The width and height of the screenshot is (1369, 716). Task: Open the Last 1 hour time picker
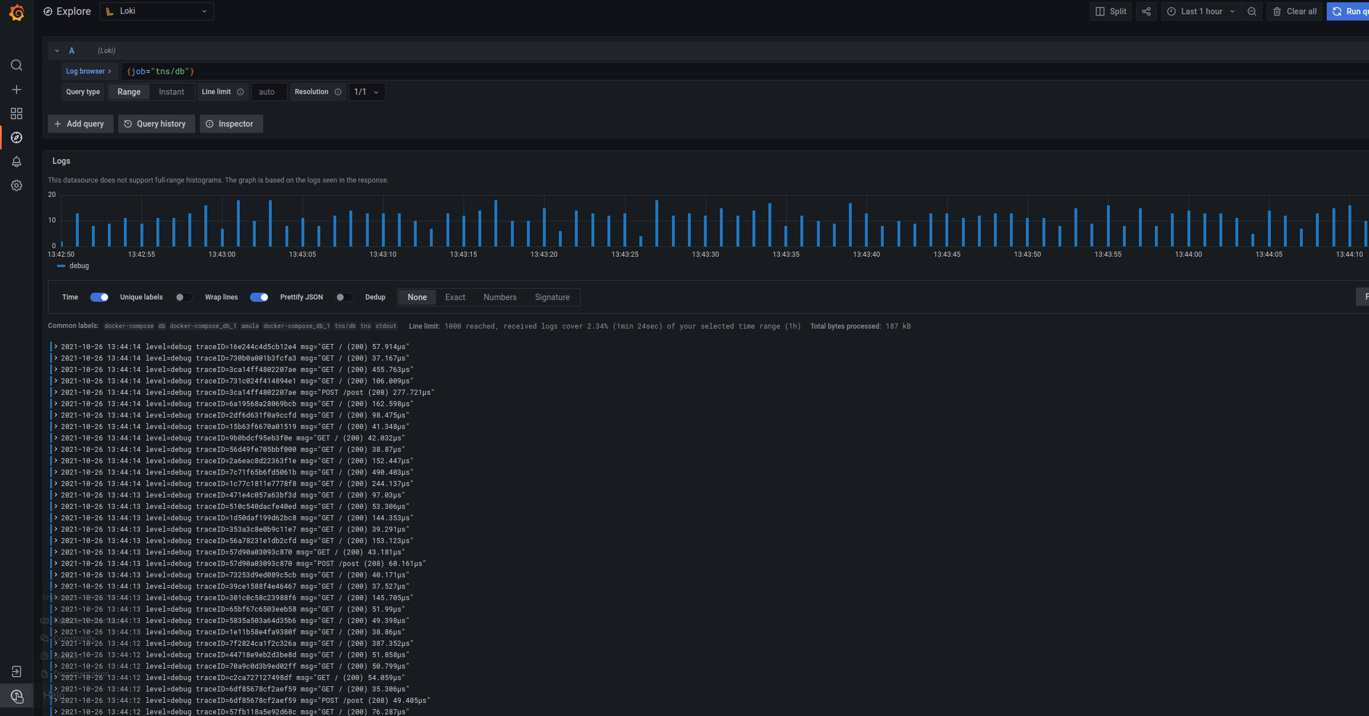(x=1201, y=11)
